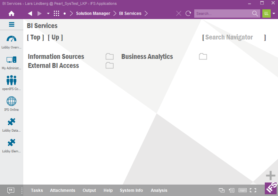
Task: Open IFS Online globe shortcut
Action: 11,104
